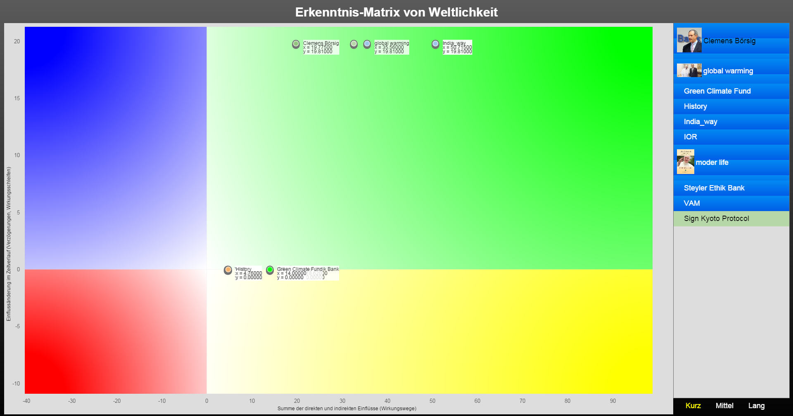Viewport: 793px width, 416px height.
Task: Click the India_way data point marker
Action: pyautogui.click(x=435, y=44)
